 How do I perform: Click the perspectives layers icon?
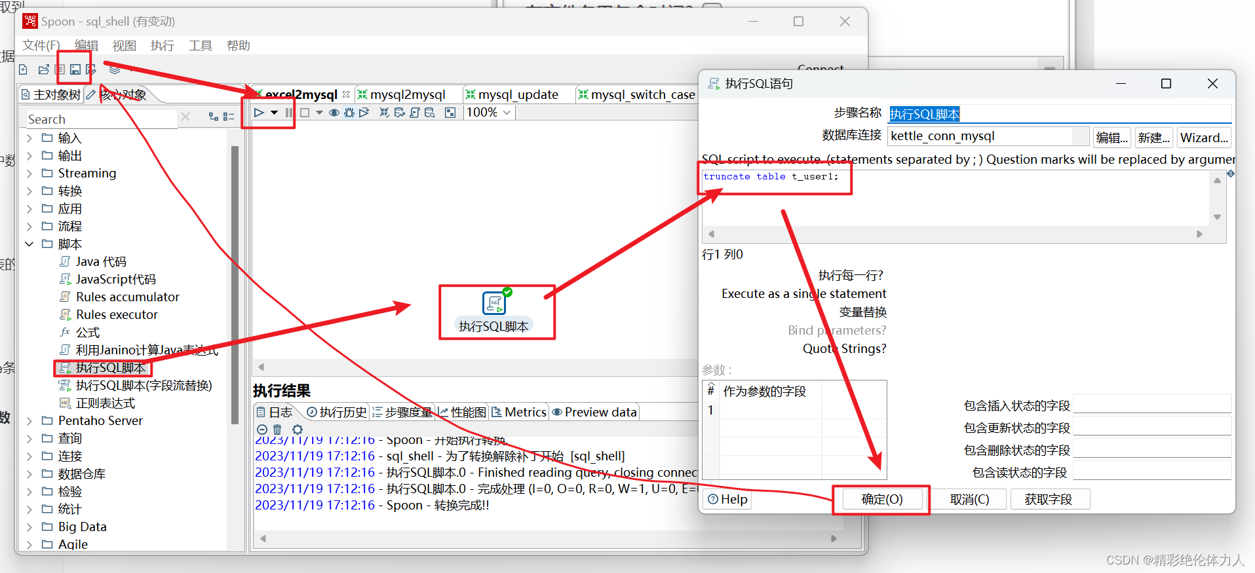[115, 69]
